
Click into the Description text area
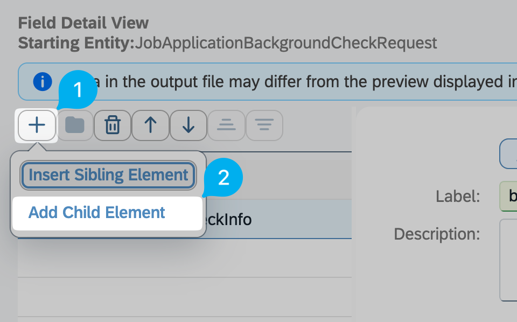pos(508,258)
